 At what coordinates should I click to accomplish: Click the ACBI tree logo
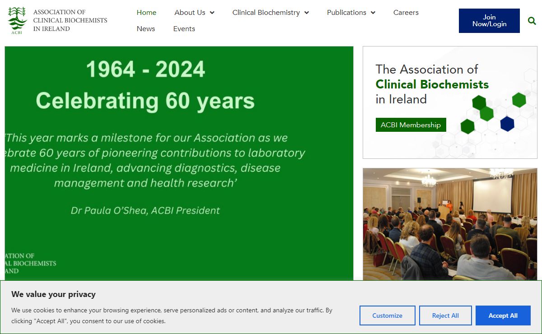click(x=17, y=20)
